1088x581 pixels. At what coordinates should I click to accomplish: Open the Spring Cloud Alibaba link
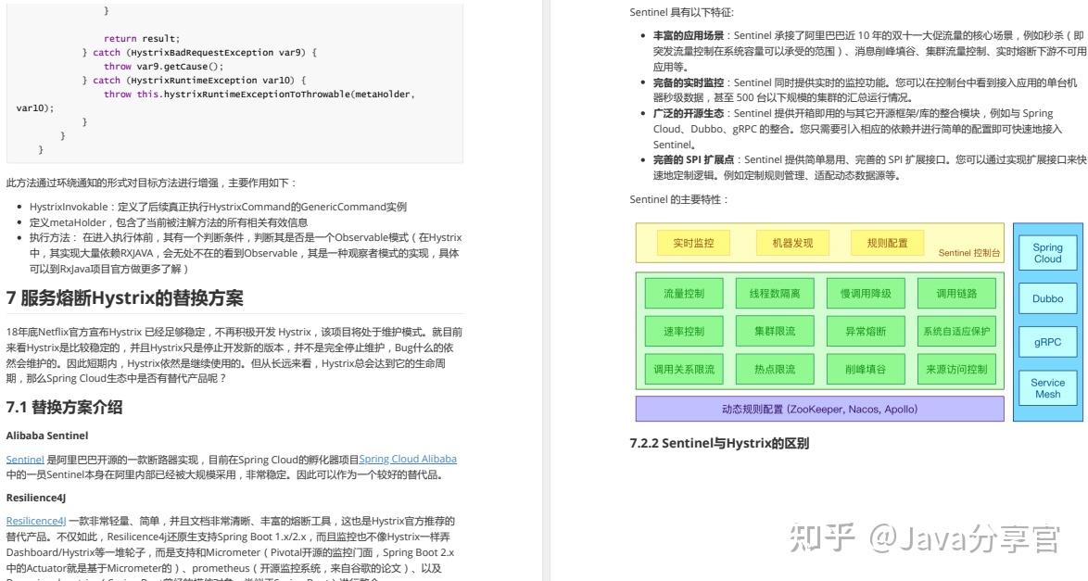tap(408, 459)
